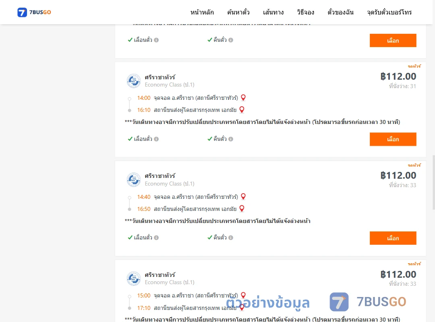The height and width of the screenshot is (322, 435).
Task: Click the map pin beside 16:10 arrival station
Action: (242, 110)
